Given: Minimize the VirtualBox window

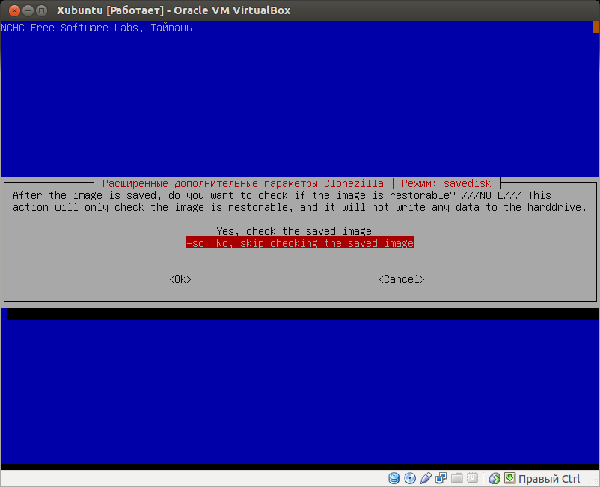Looking at the screenshot, I should (28, 10).
